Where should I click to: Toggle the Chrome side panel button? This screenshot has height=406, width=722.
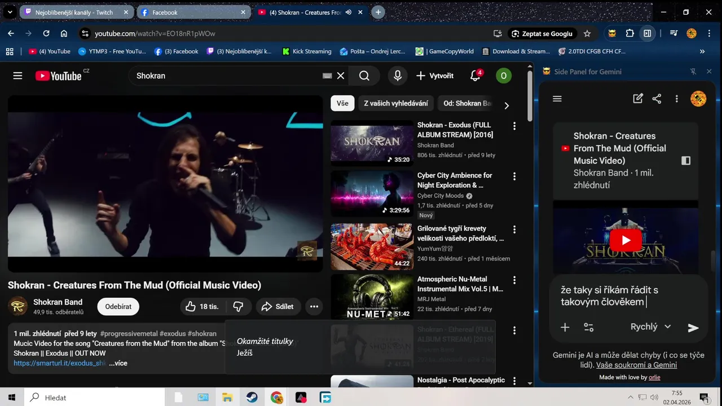[648, 33]
